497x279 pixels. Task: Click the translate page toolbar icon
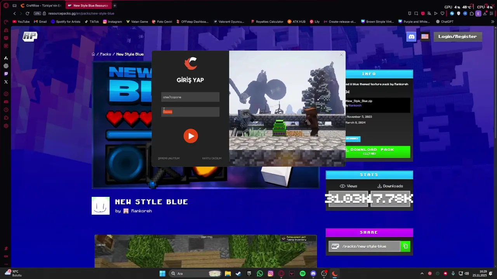(x=429, y=14)
